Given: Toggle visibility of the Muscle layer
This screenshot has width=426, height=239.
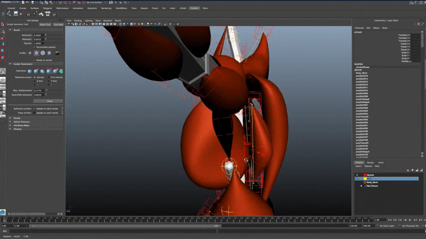Looking at the screenshot, I should coord(357,175).
